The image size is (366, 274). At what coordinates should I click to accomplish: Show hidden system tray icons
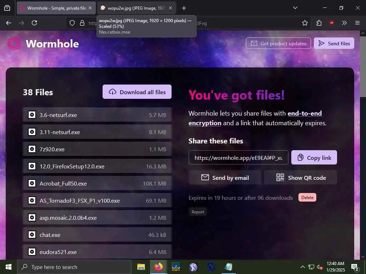click(x=302, y=267)
